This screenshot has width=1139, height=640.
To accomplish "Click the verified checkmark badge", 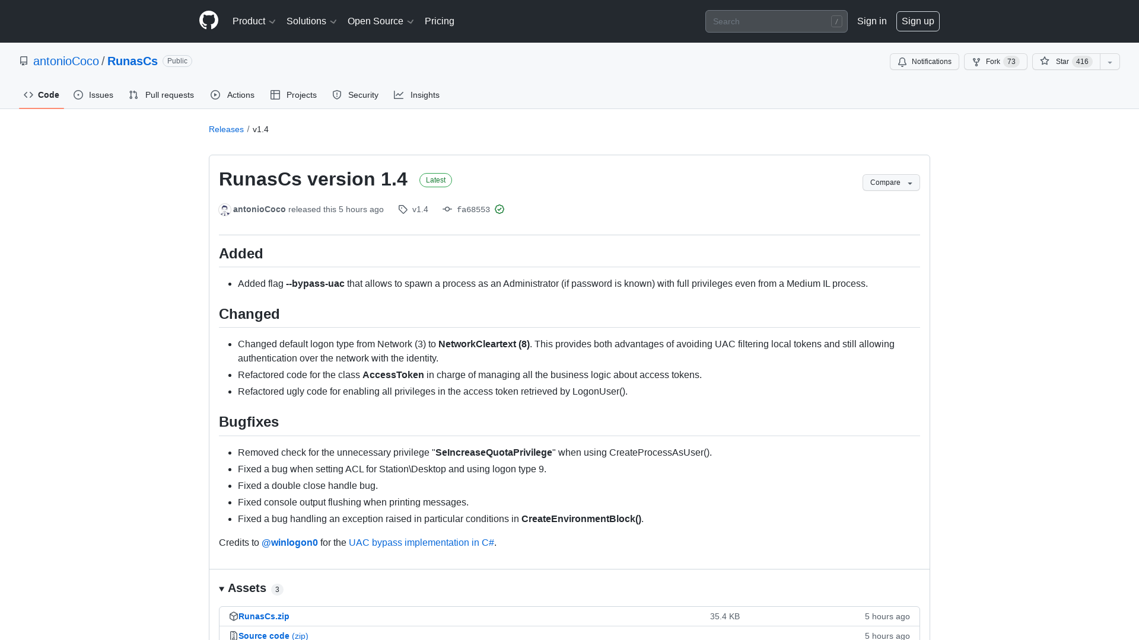I will (x=499, y=209).
